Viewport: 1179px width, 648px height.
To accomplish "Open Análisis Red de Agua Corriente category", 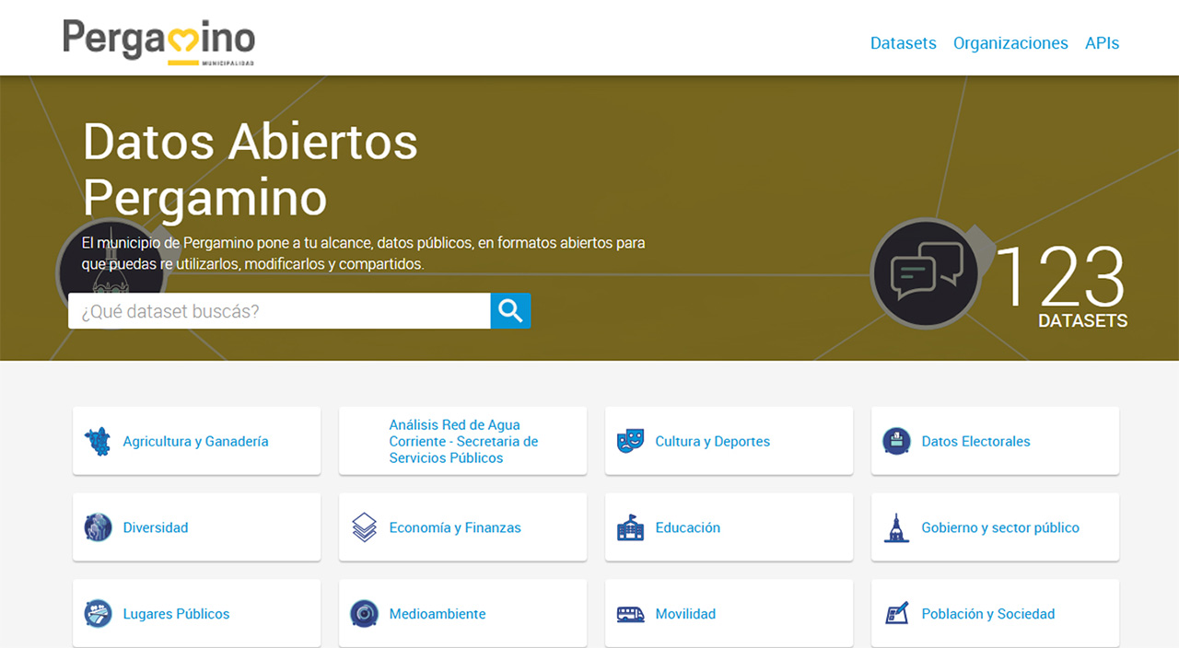I will [x=463, y=442].
